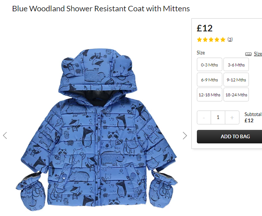Choose the 3-6 Mths size option
This screenshot has height=216, width=262.
tap(236, 65)
